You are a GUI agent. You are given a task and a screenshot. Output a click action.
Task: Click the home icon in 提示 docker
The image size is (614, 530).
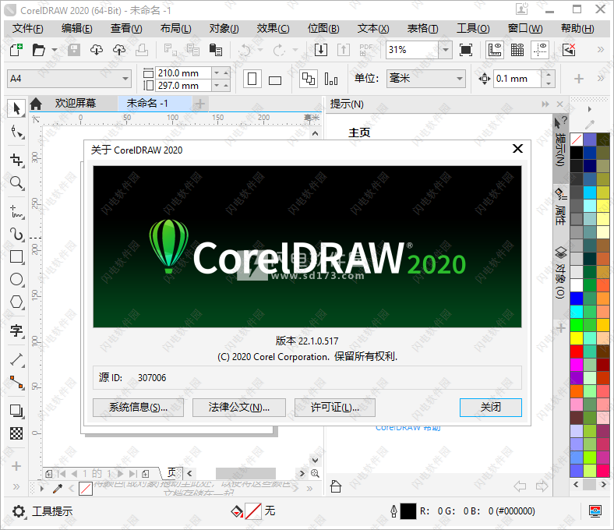pos(336,486)
